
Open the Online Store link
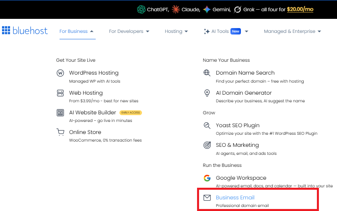(85, 132)
